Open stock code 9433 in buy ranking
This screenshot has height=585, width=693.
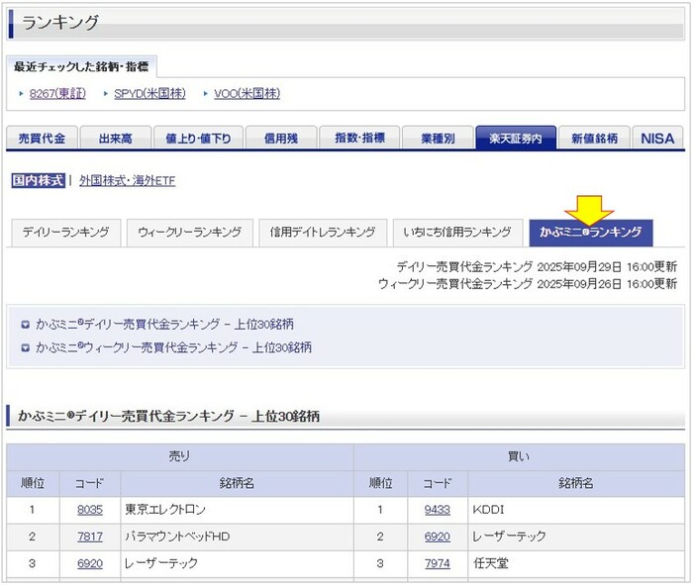pos(438,510)
